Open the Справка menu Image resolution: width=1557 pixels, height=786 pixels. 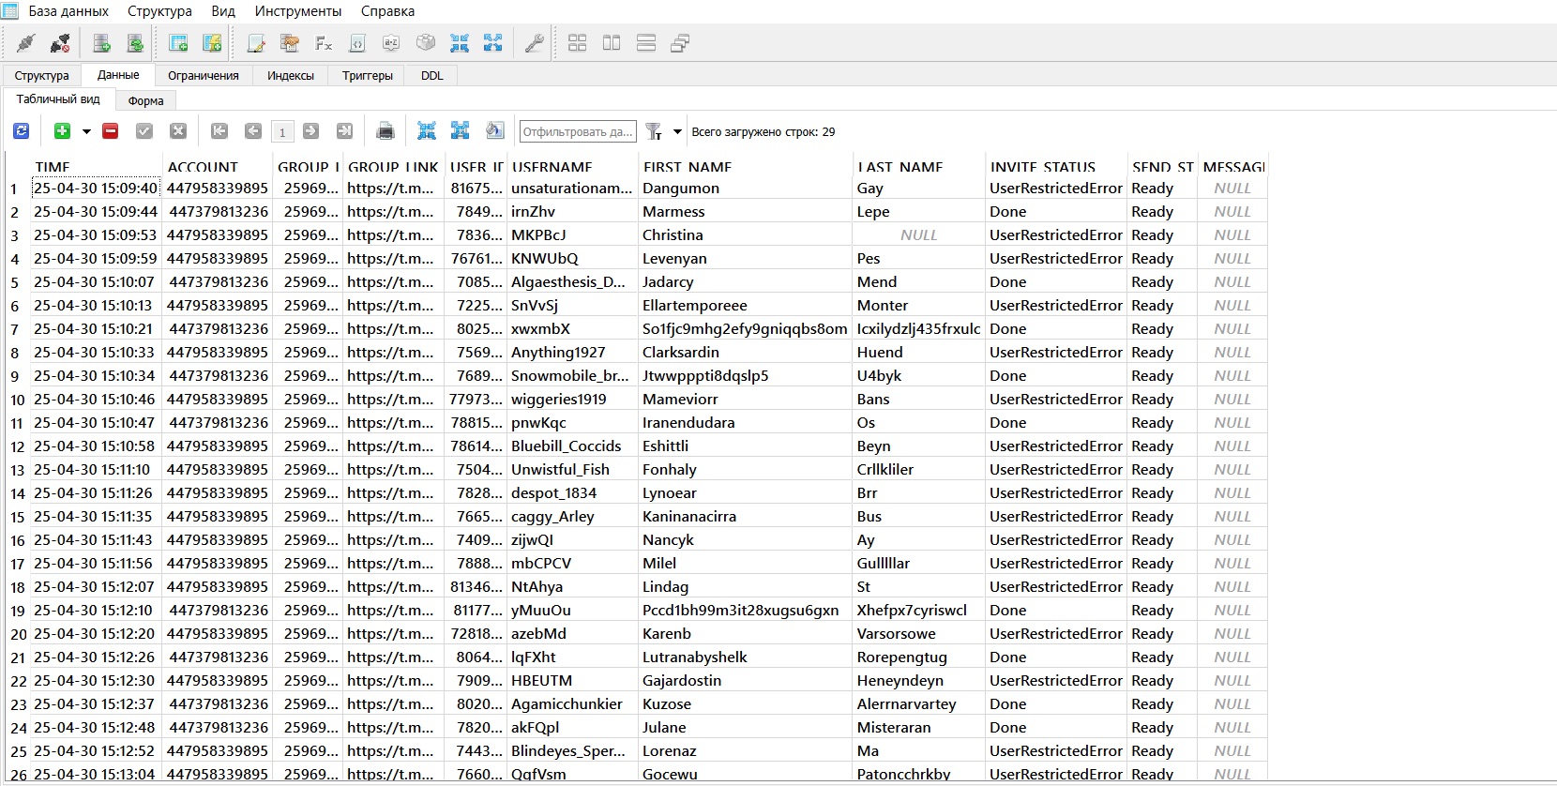coord(387,11)
